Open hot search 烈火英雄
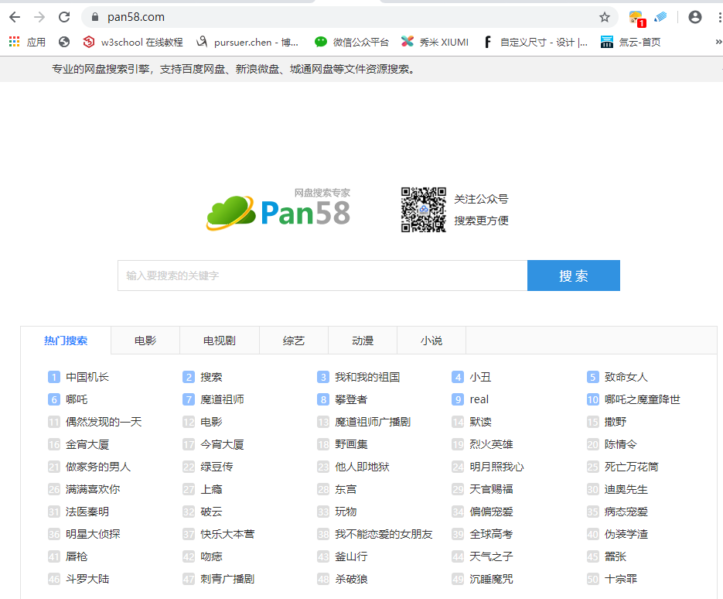This screenshot has height=599, width=723. tap(491, 444)
